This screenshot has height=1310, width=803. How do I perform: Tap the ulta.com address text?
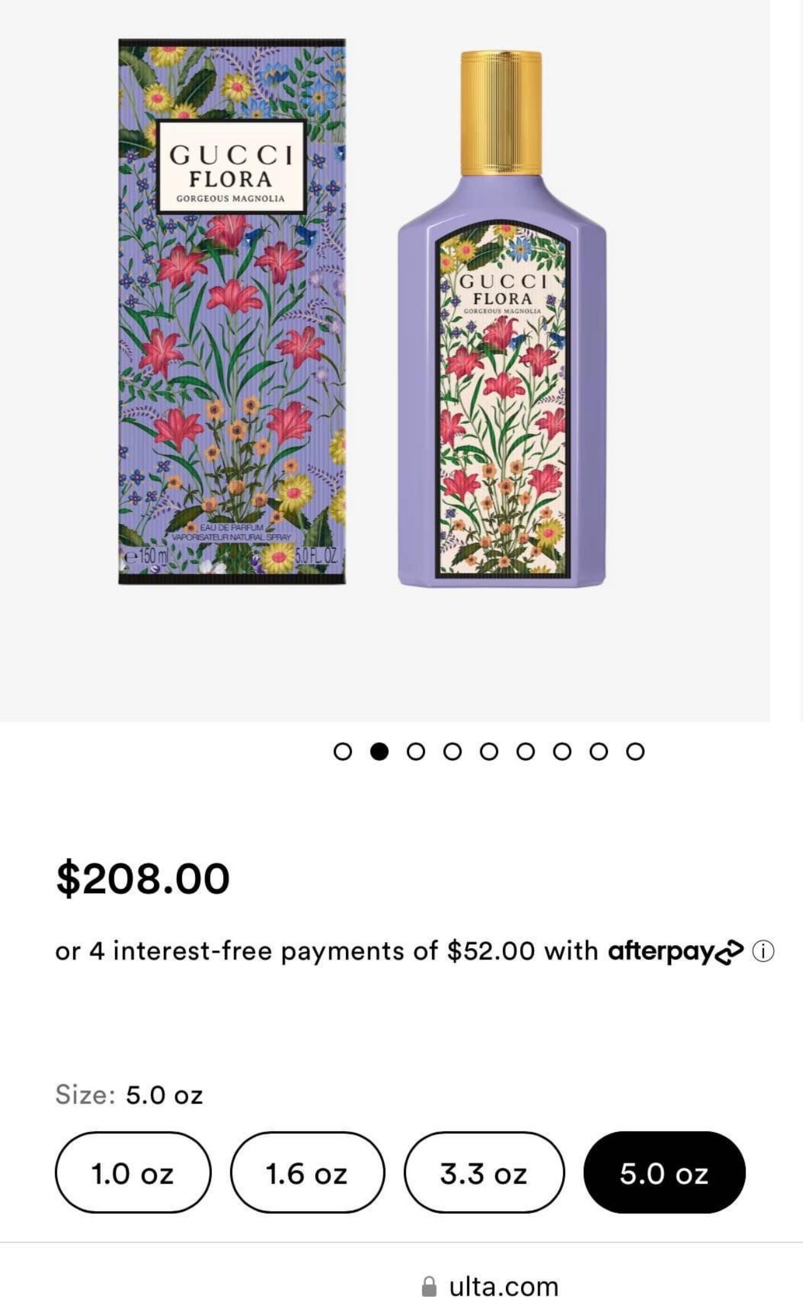coord(503,1287)
